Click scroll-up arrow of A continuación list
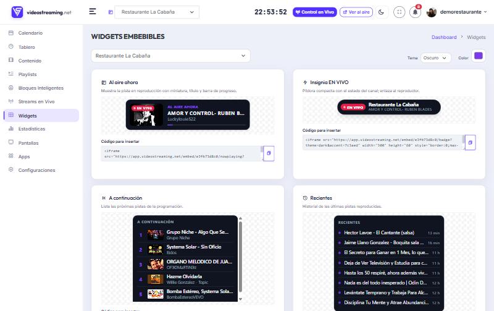494x311 pixels. click(x=240, y=218)
